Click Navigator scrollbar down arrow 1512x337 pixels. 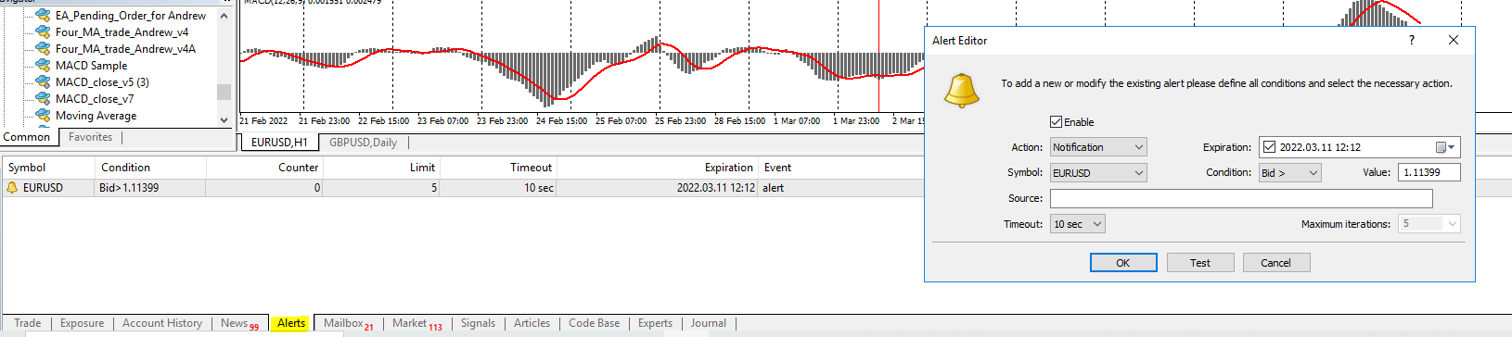click(224, 119)
